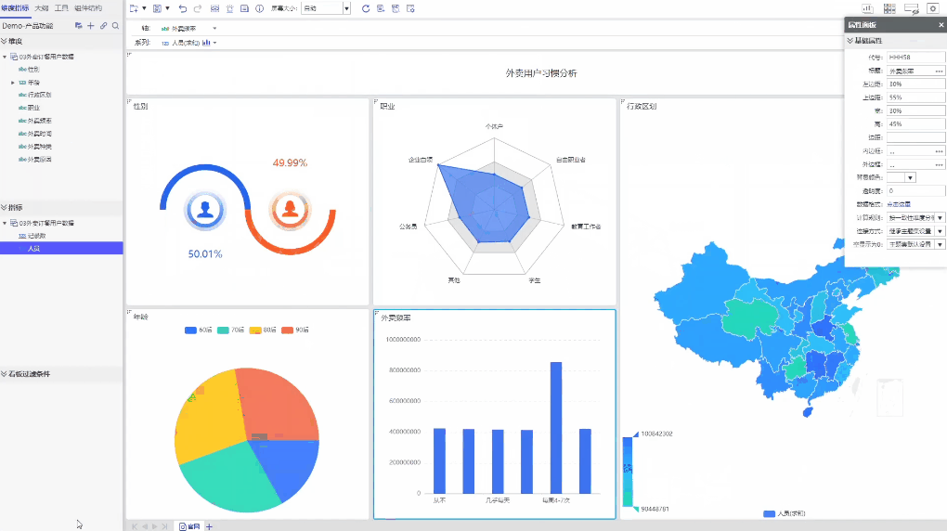
Task: Open the 连接方式 dropdown
Action: coord(940,231)
